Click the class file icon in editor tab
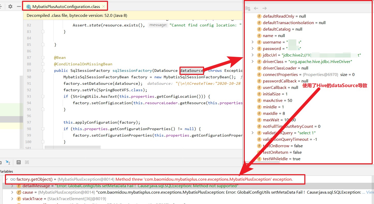The width and height of the screenshot is (374, 204). [28, 7]
